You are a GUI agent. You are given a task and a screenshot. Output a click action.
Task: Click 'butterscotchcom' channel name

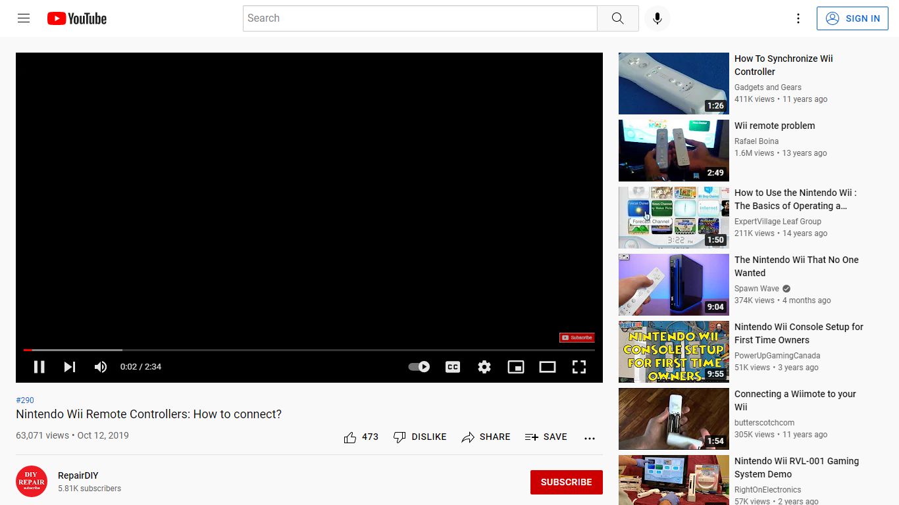[764, 422]
